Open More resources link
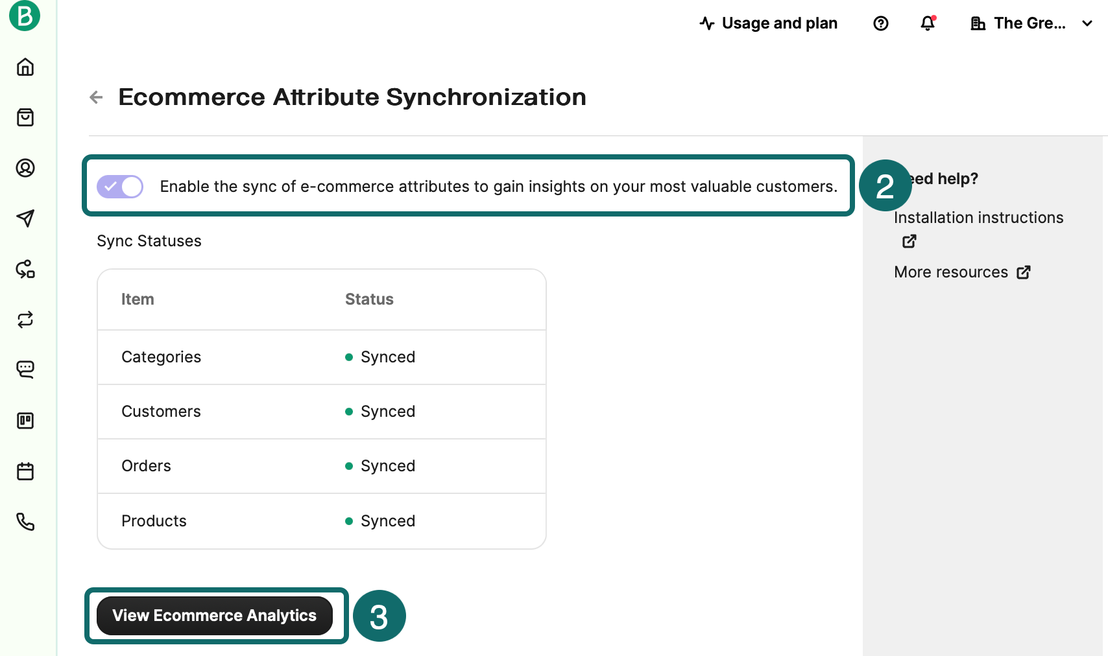 point(963,272)
